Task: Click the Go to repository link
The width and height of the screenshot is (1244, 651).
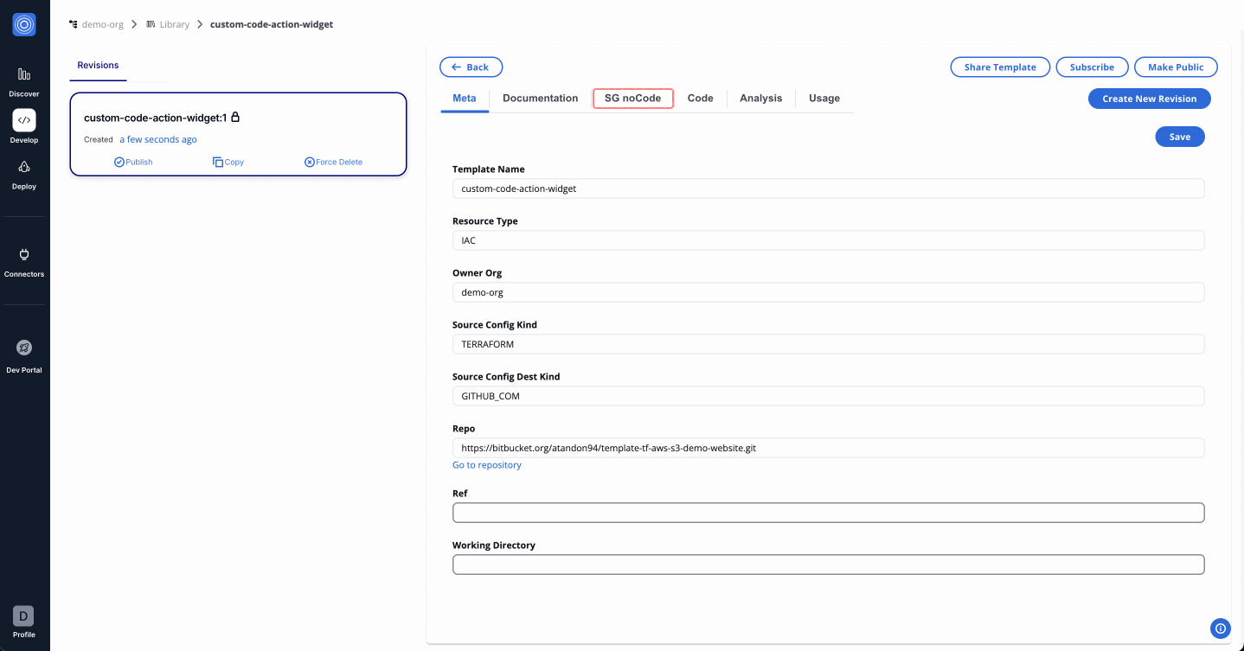Action: 487,465
